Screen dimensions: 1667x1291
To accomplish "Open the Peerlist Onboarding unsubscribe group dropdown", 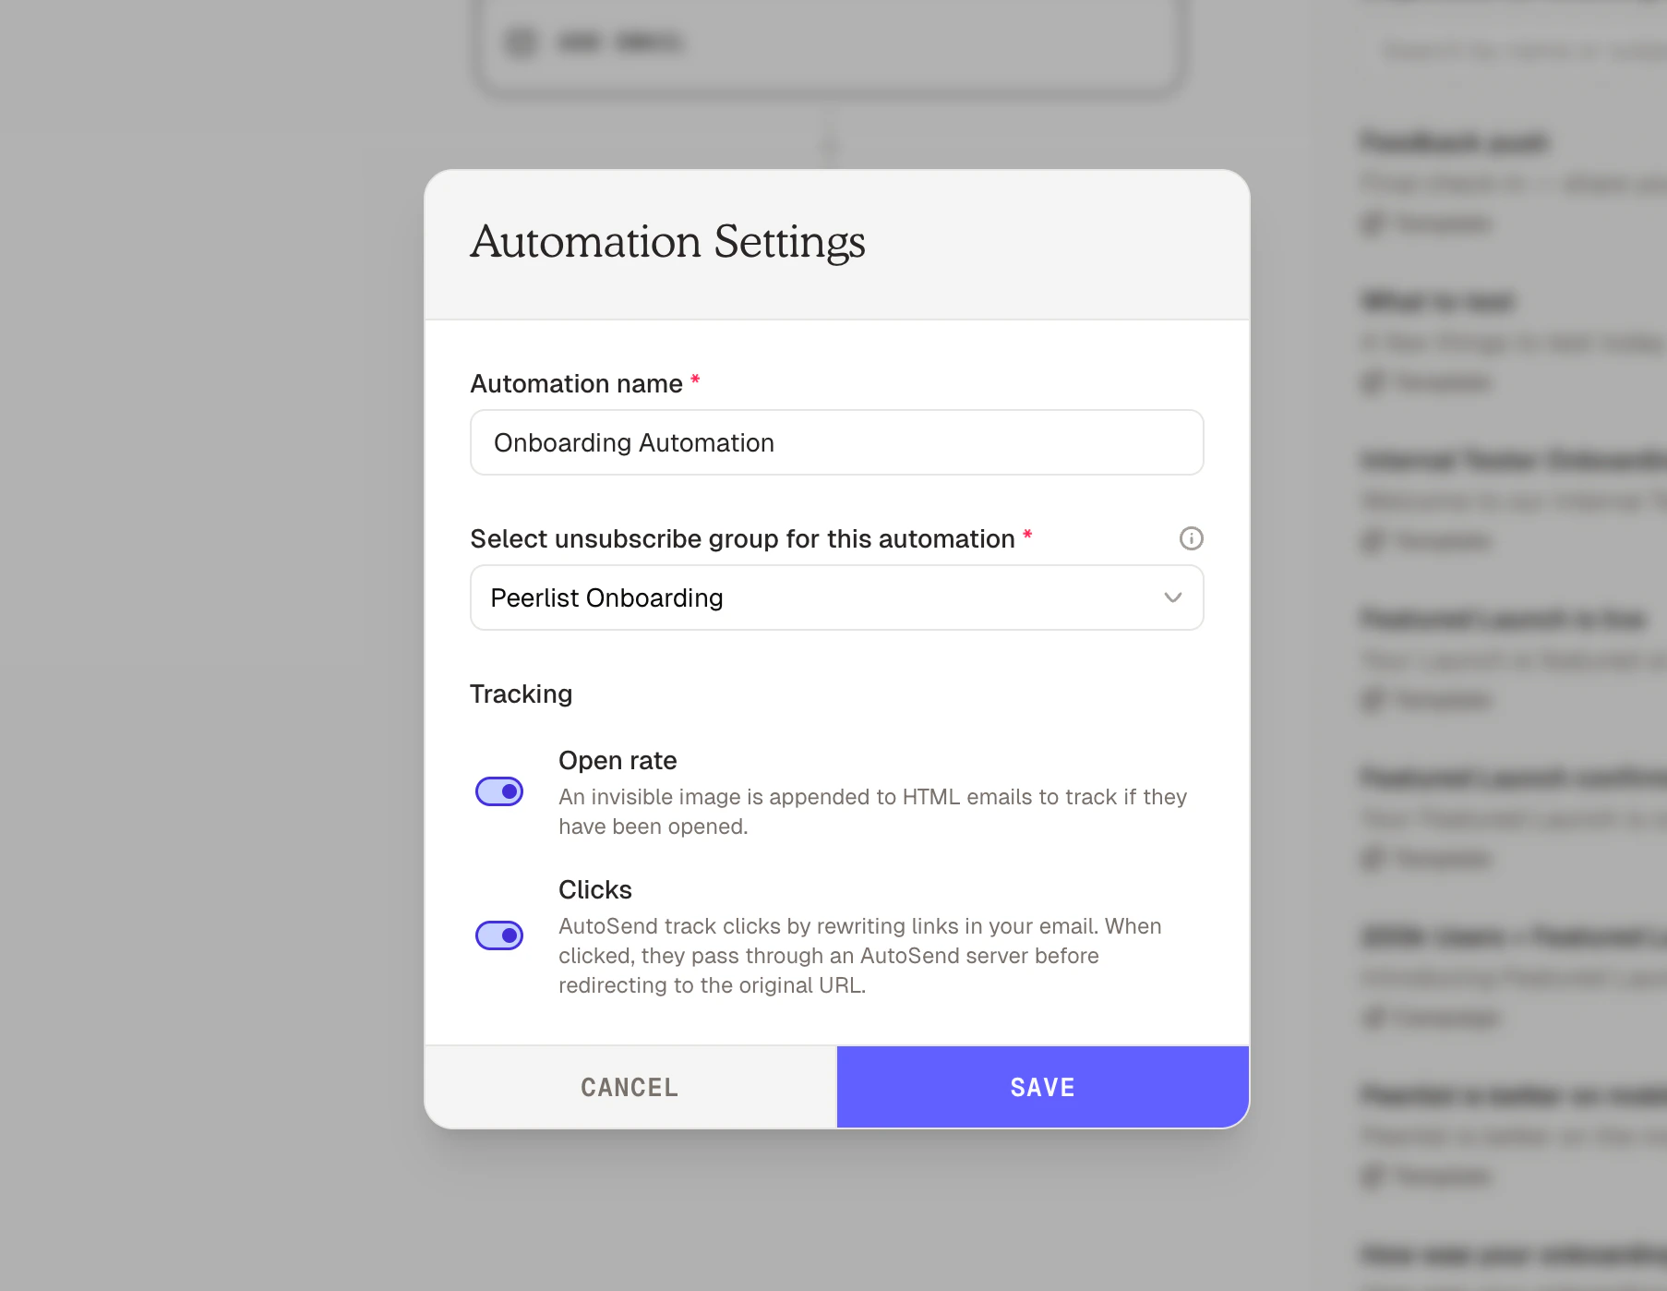I will click(836, 597).
